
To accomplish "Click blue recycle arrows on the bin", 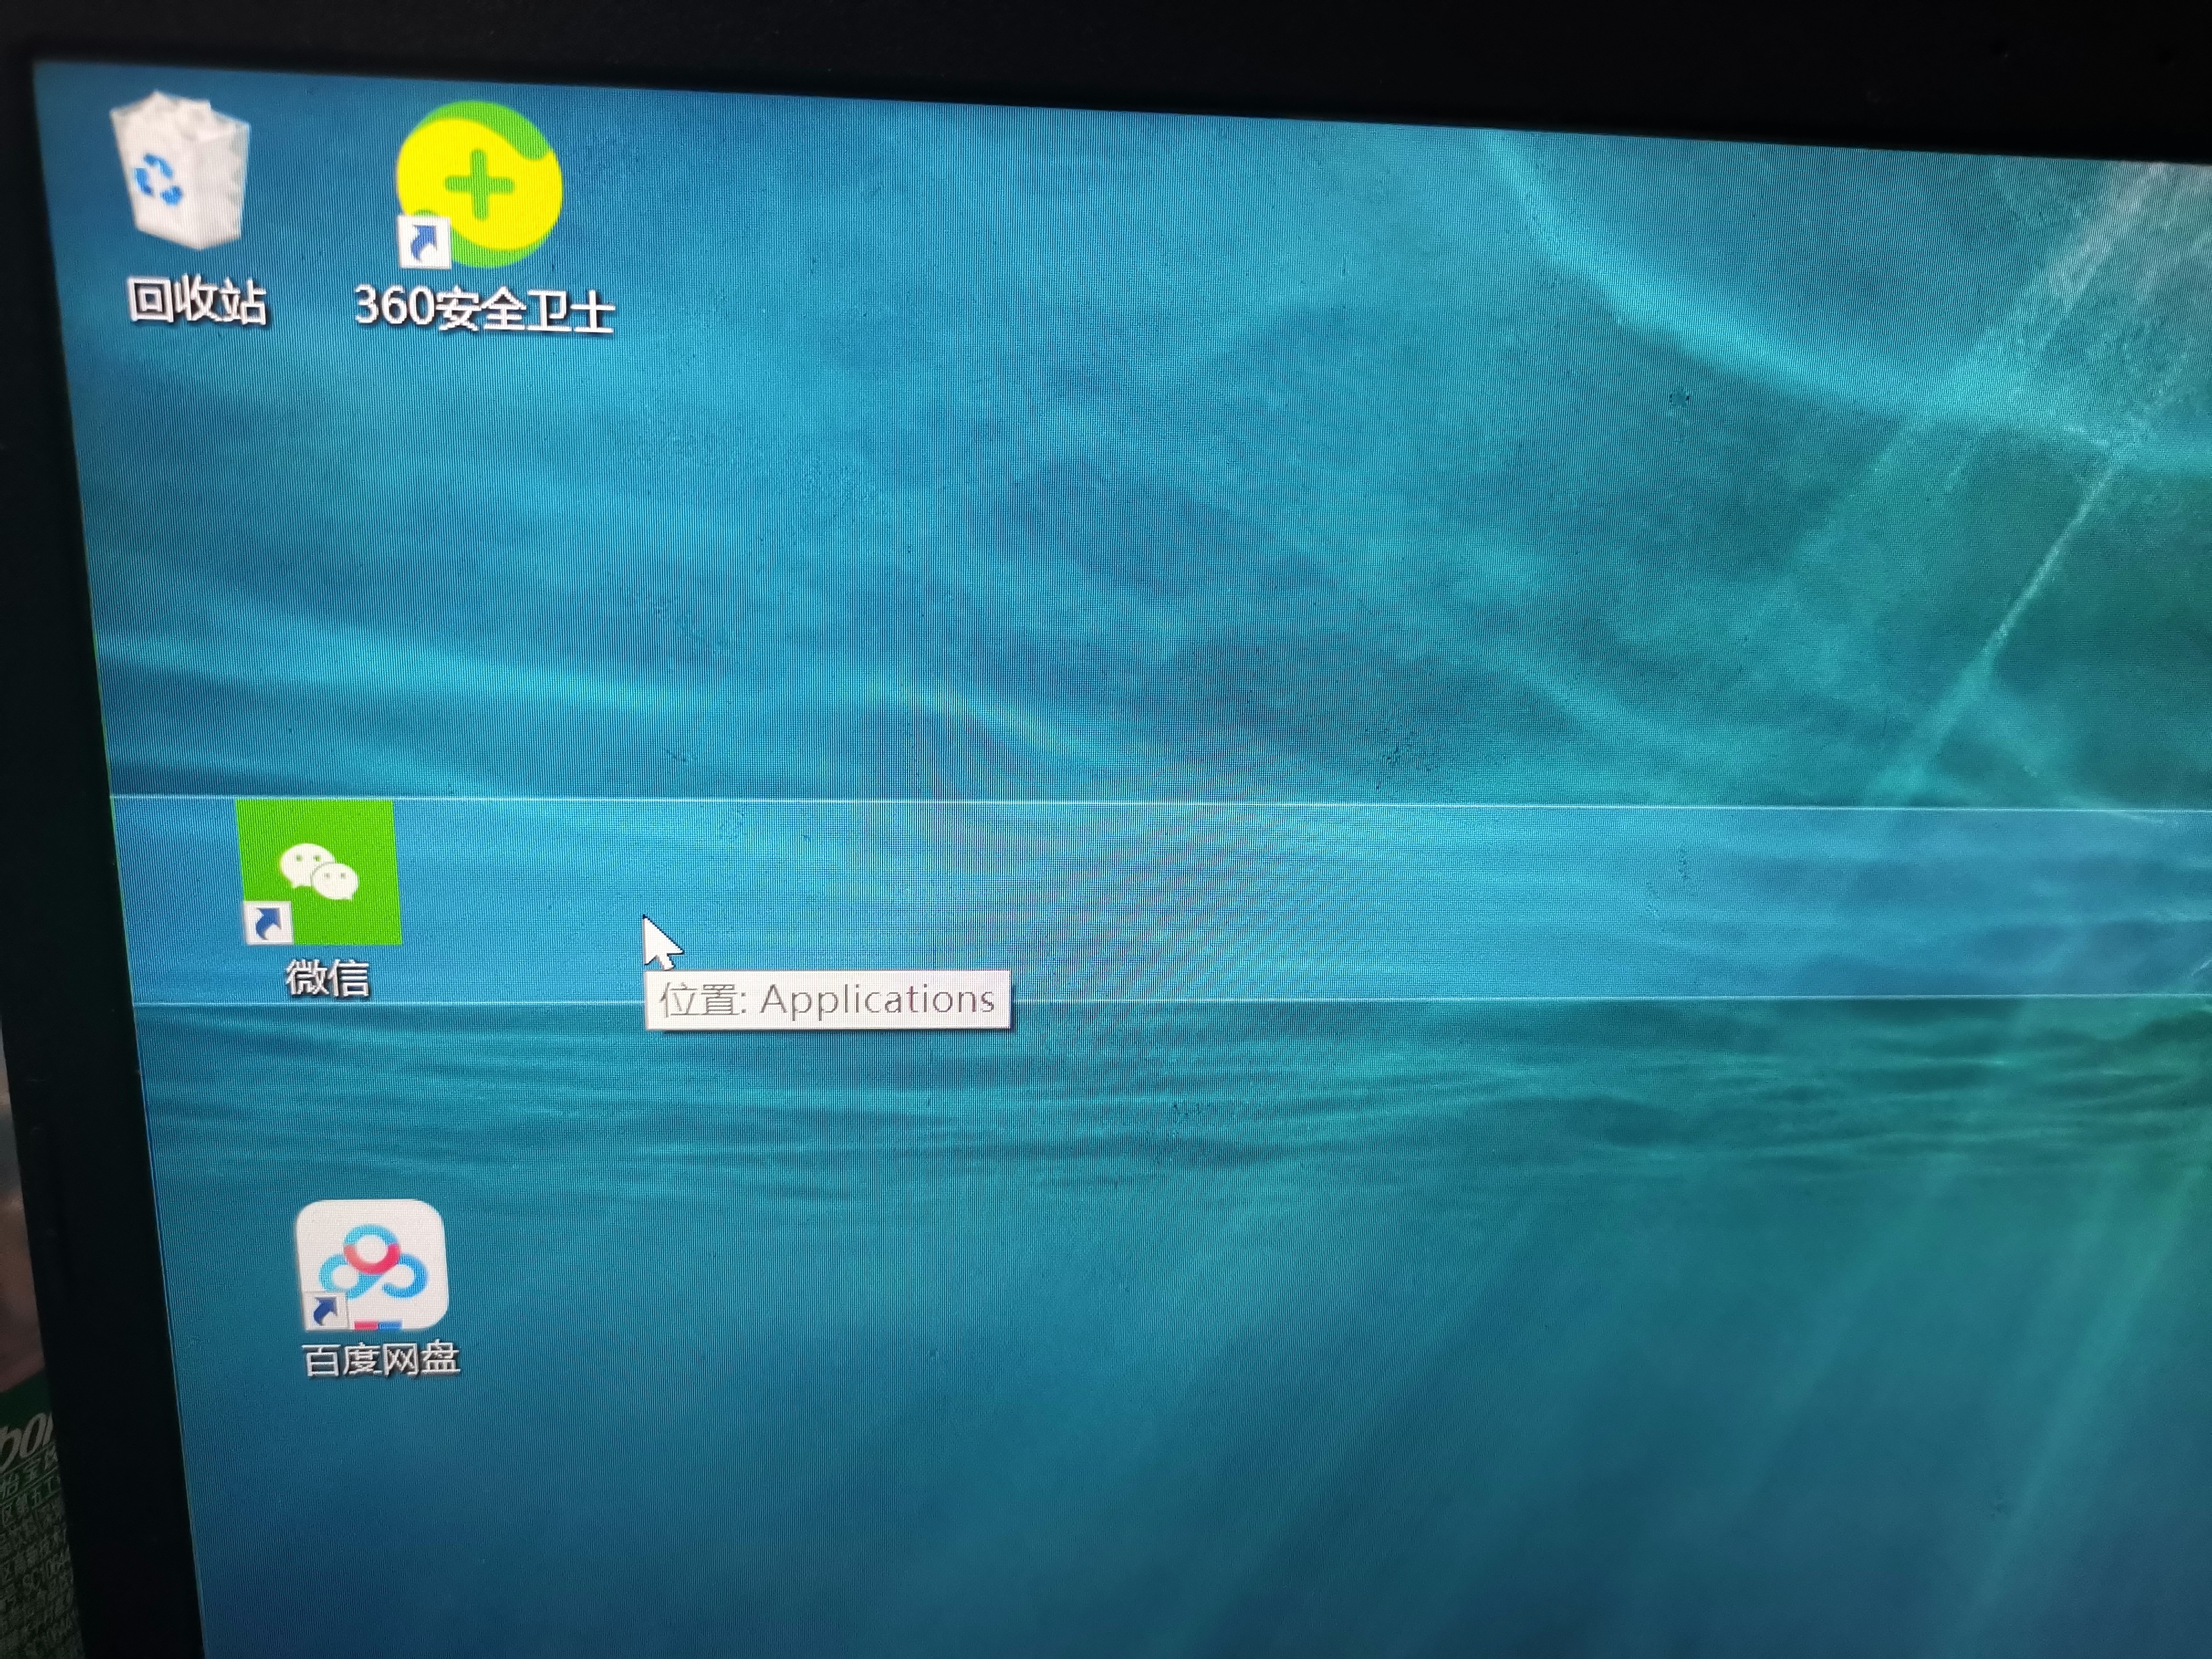I will click(158, 180).
